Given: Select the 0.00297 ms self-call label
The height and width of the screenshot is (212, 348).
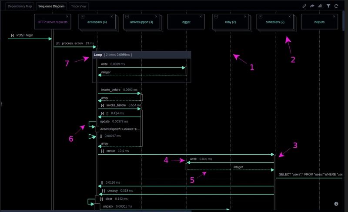Looking at the screenshot, I should click(x=110, y=136).
